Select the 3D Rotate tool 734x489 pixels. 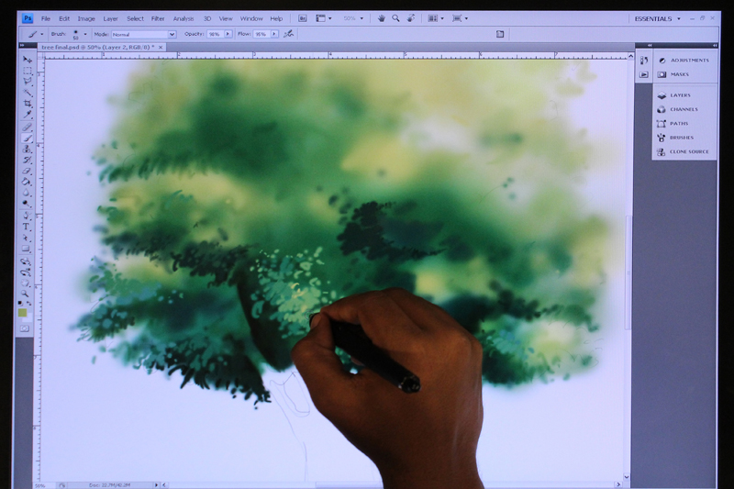(26, 261)
